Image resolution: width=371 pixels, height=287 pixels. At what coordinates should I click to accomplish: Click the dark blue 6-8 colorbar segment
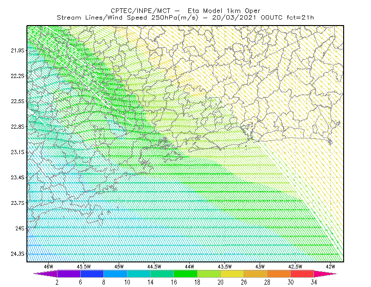[x=92, y=274]
